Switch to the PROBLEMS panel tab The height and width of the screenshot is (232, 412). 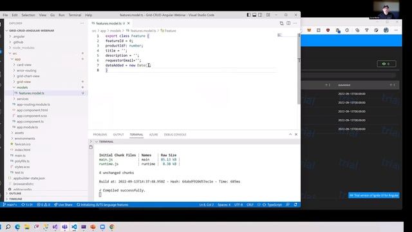tap(100, 135)
